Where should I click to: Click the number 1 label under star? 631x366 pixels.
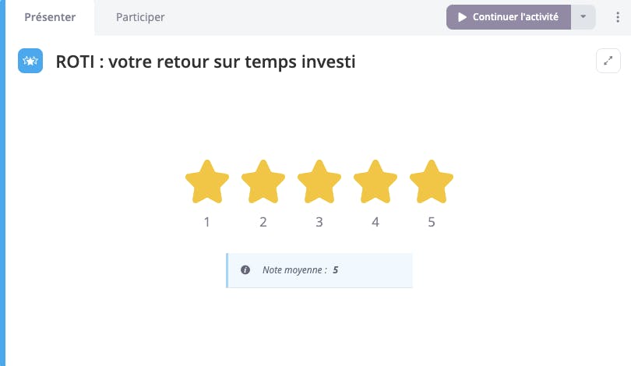207,222
